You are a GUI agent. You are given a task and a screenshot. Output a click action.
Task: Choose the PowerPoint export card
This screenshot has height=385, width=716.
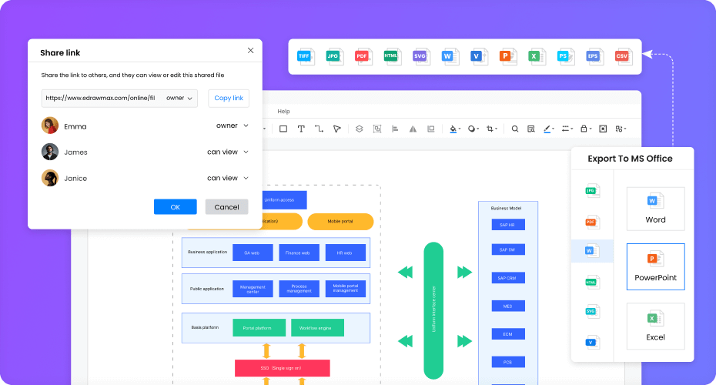coord(655,266)
